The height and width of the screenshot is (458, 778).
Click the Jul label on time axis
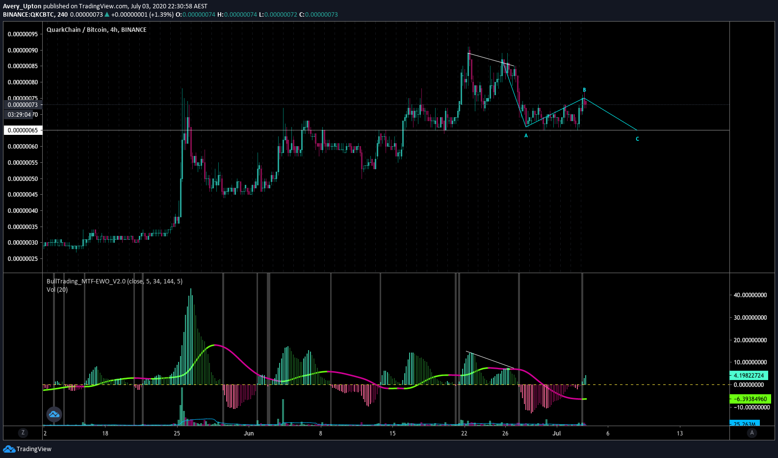pyautogui.click(x=556, y=433)
